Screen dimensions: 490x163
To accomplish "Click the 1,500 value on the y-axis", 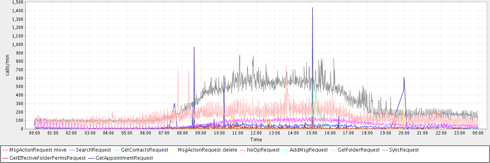I will (x=18, y=2).
